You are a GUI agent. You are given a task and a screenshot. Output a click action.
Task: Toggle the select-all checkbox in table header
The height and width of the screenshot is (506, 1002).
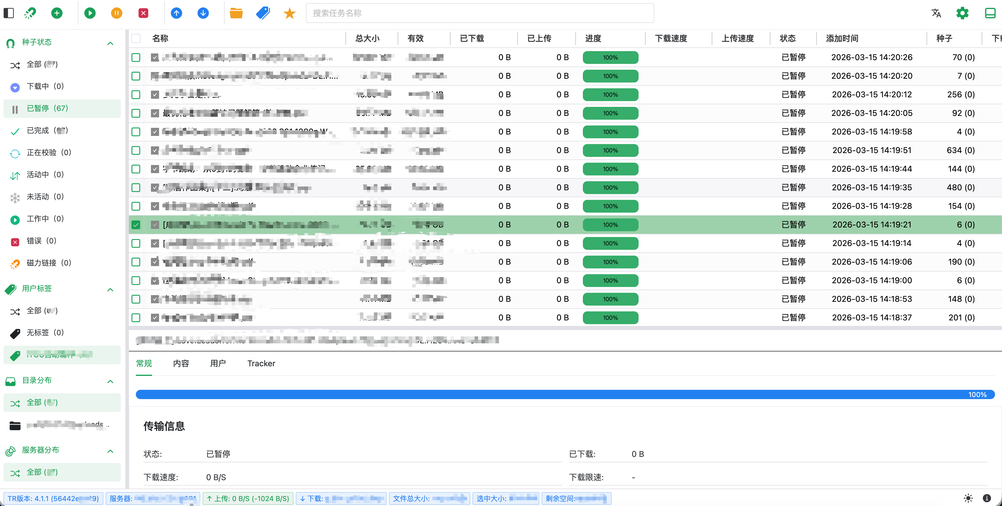[x=136, y=38]
